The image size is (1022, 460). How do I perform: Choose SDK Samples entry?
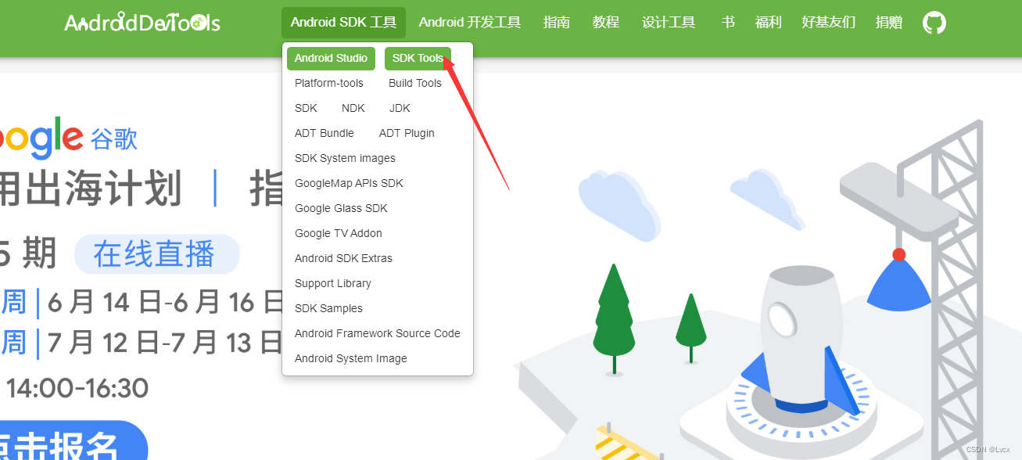328,308
